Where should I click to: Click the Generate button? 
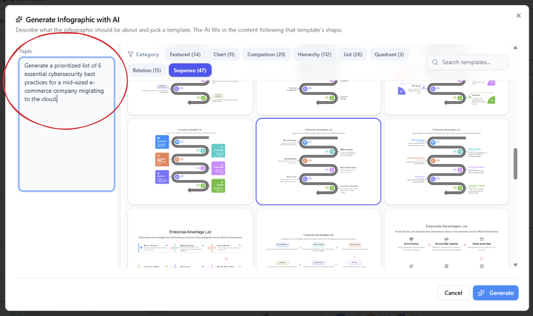tap(496, 293)
